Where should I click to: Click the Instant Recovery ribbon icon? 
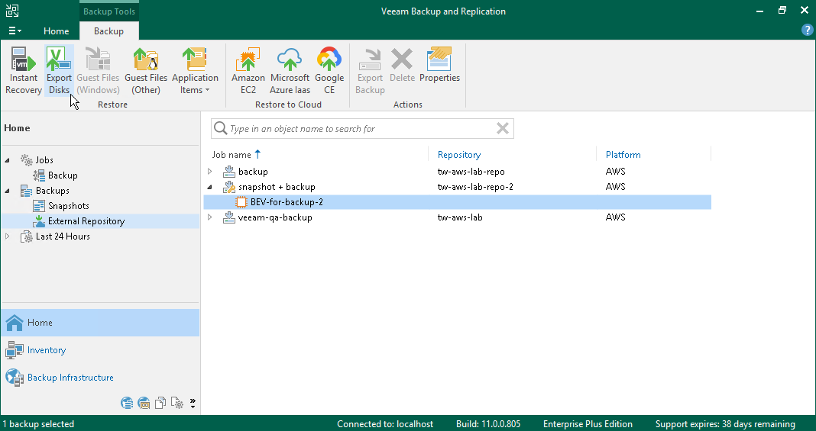coord(24,71)
